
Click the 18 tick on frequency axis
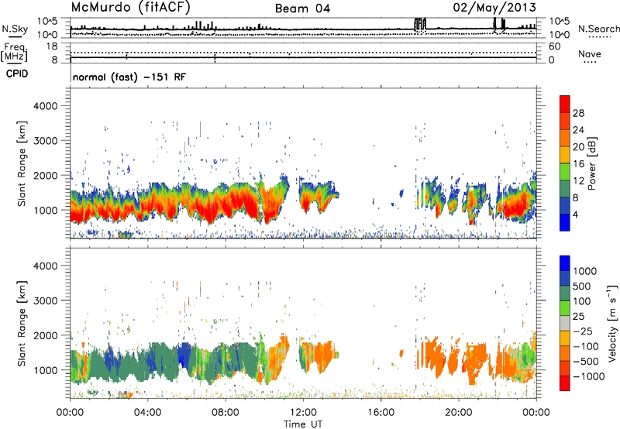click(52, 46)
